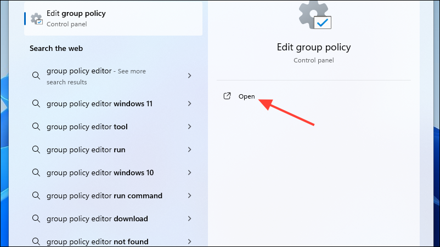Viewport: 440px width, 247px height.
Task: Select 'group policy editor not found' suggestion
Action: pos(113,241)
